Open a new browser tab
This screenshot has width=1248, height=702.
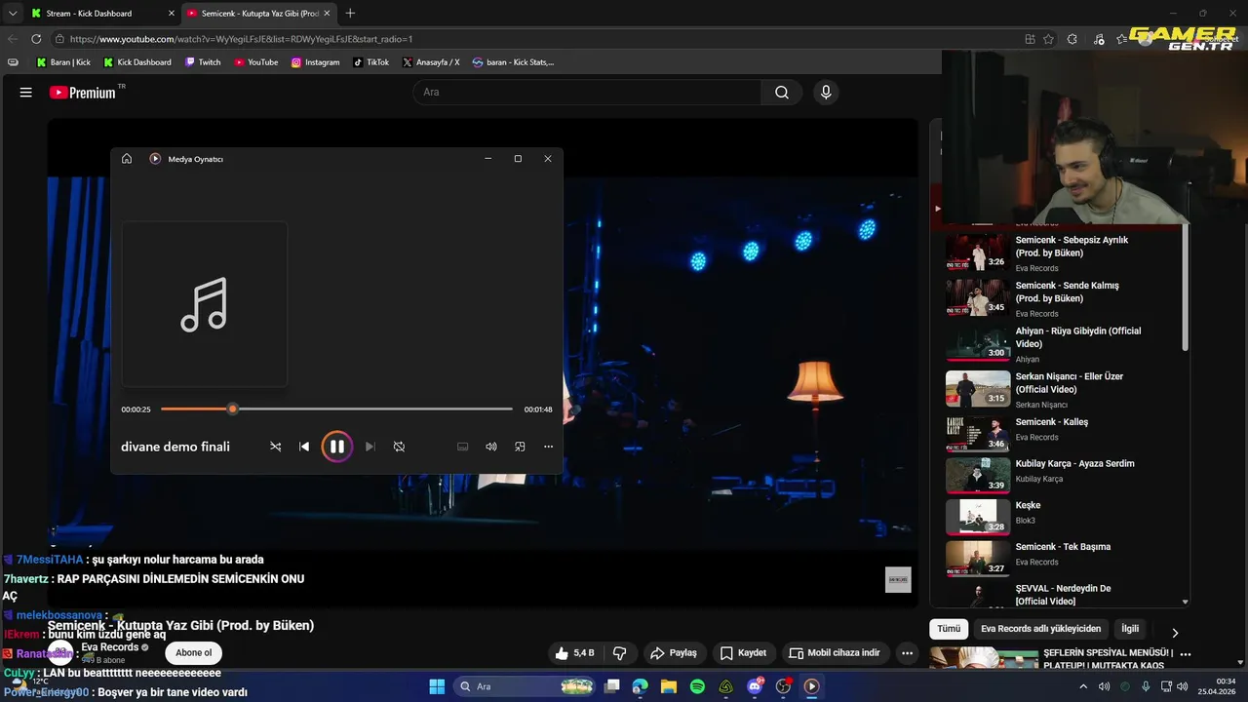[350, 14]
